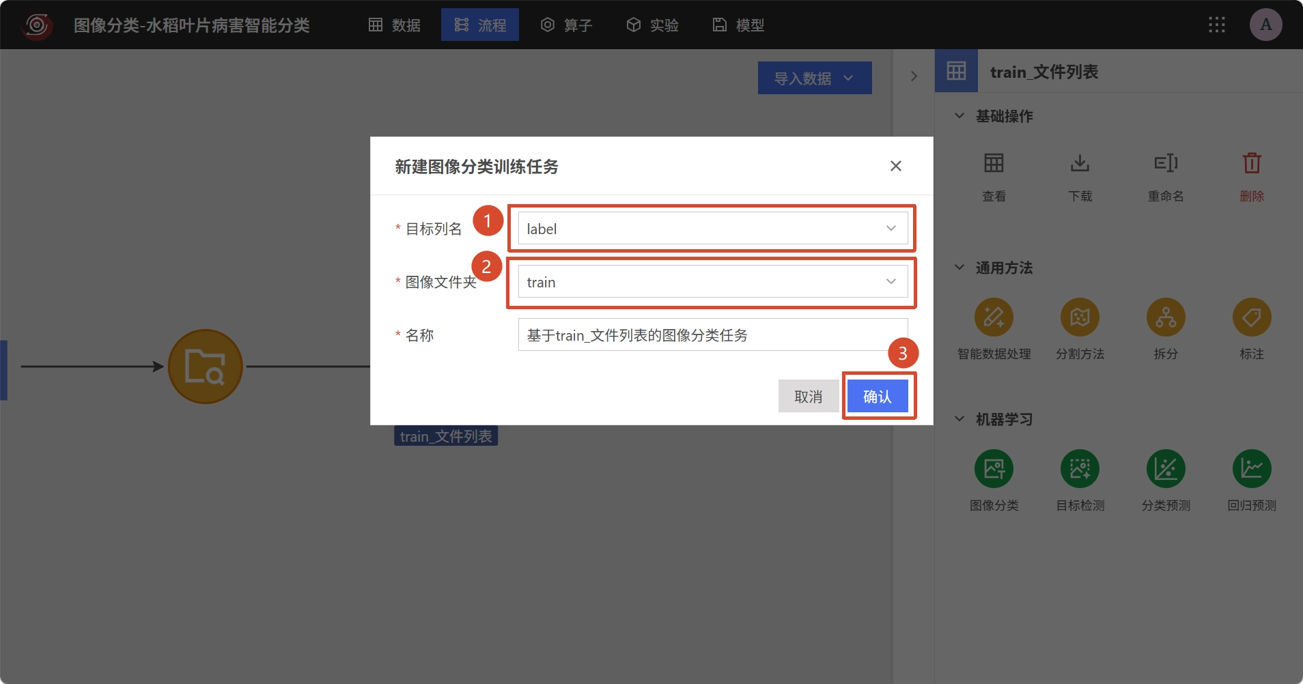
Task: Click the user avatar A
Action: click(x=1266, y=25)
